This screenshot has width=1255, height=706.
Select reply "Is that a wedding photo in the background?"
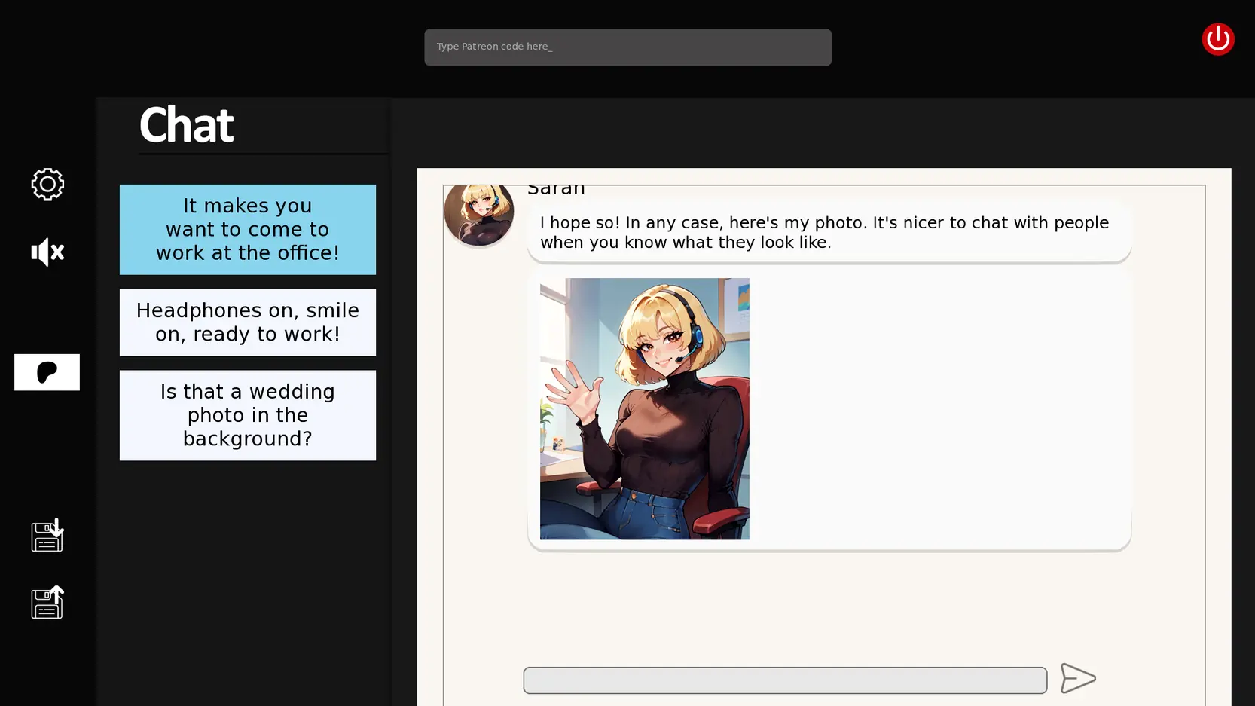(247, 415)
